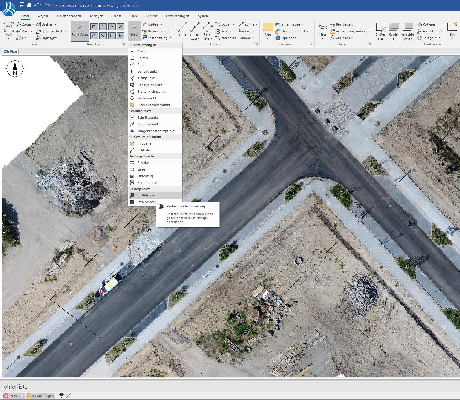This screenshot has width=460, height=400.
Task: Click the print icon in Fehlerliste
Action: (61, 396)
